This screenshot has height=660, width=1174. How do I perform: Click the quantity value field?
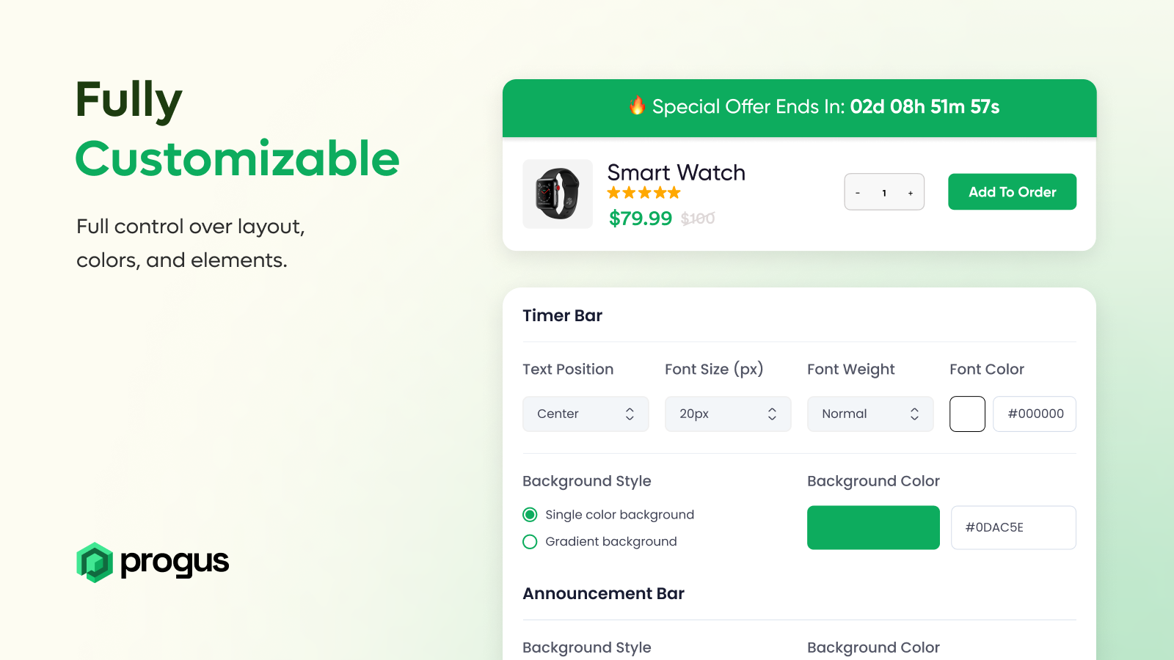coord(884,193)
